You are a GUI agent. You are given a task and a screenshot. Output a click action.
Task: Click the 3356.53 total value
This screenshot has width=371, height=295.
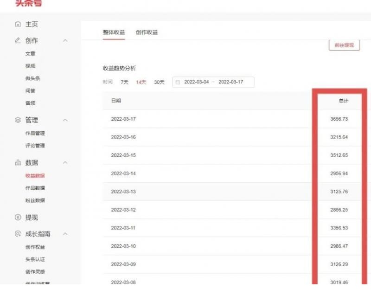339,228
